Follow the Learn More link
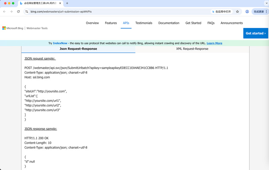Viewport: 269px width, 170px height. point(214,43)
